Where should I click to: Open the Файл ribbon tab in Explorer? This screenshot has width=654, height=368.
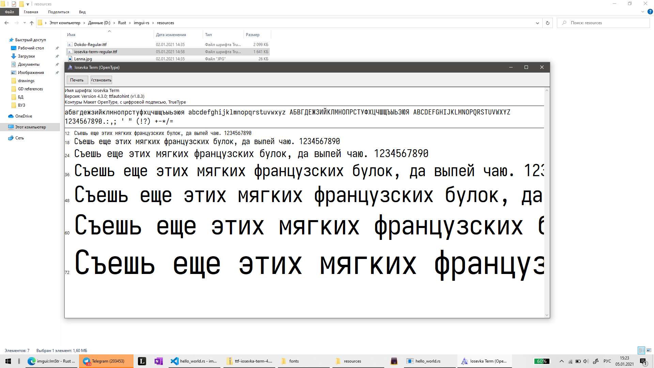[10, 12]
